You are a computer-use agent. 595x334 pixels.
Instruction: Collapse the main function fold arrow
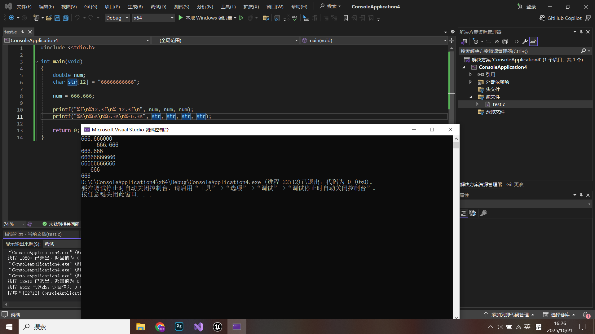[x=37, y=62]
